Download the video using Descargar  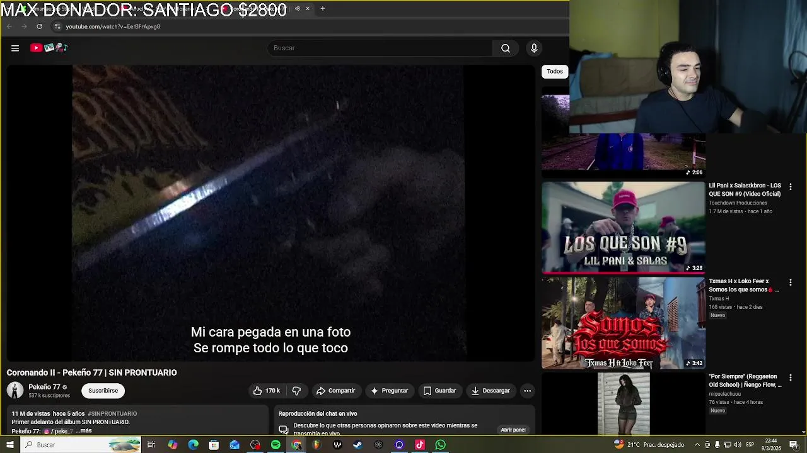491,391
